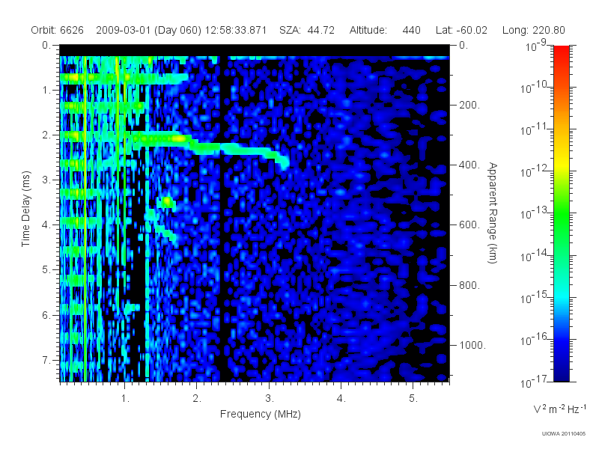599x449 pixels.
Task: Click the bright yellow spot near 1.6 MHz
Action: click(x=167, y=201)
